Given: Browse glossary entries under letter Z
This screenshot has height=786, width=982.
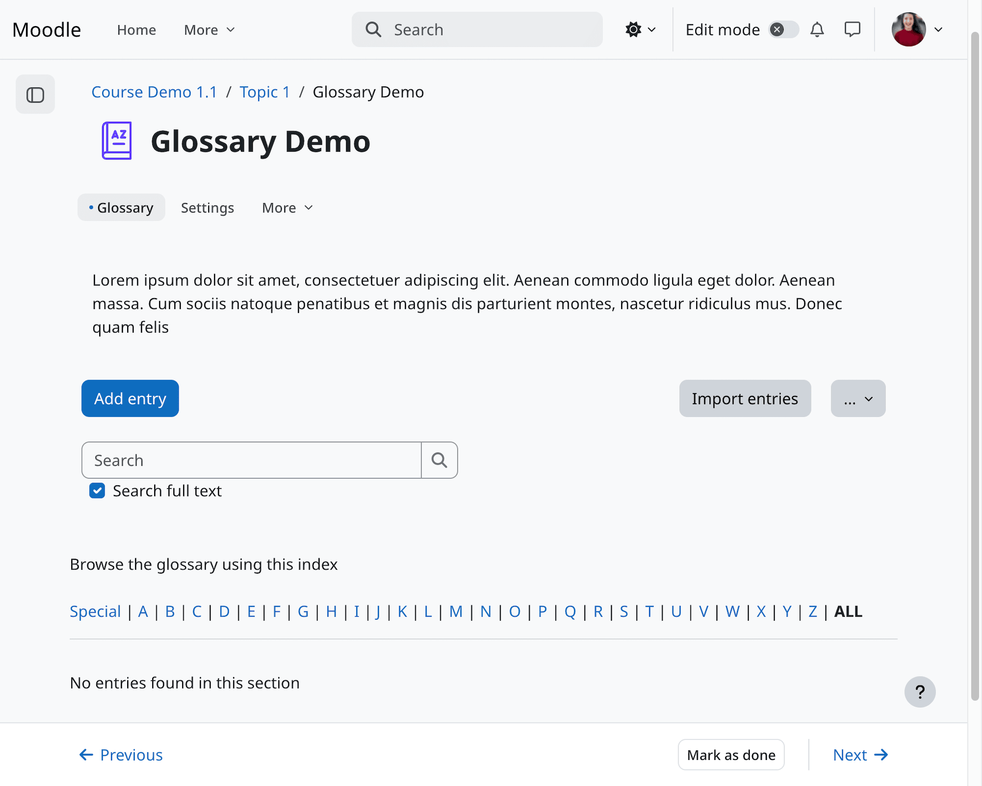Looking at the screenshot, I should 813,611.
